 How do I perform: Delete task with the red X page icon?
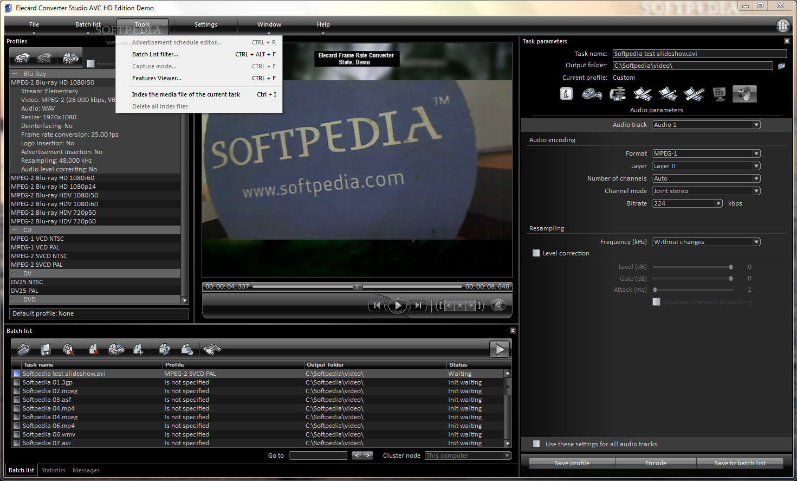93,350
